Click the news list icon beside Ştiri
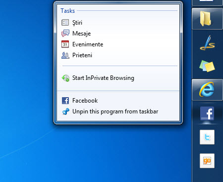Image resolution: width=223 pixels, height=182 pixels. click(x=65, y=23)
